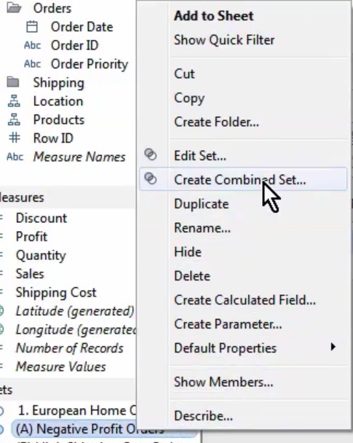Select Show Members option
The image size is (353, 443).
pos(223,382)
